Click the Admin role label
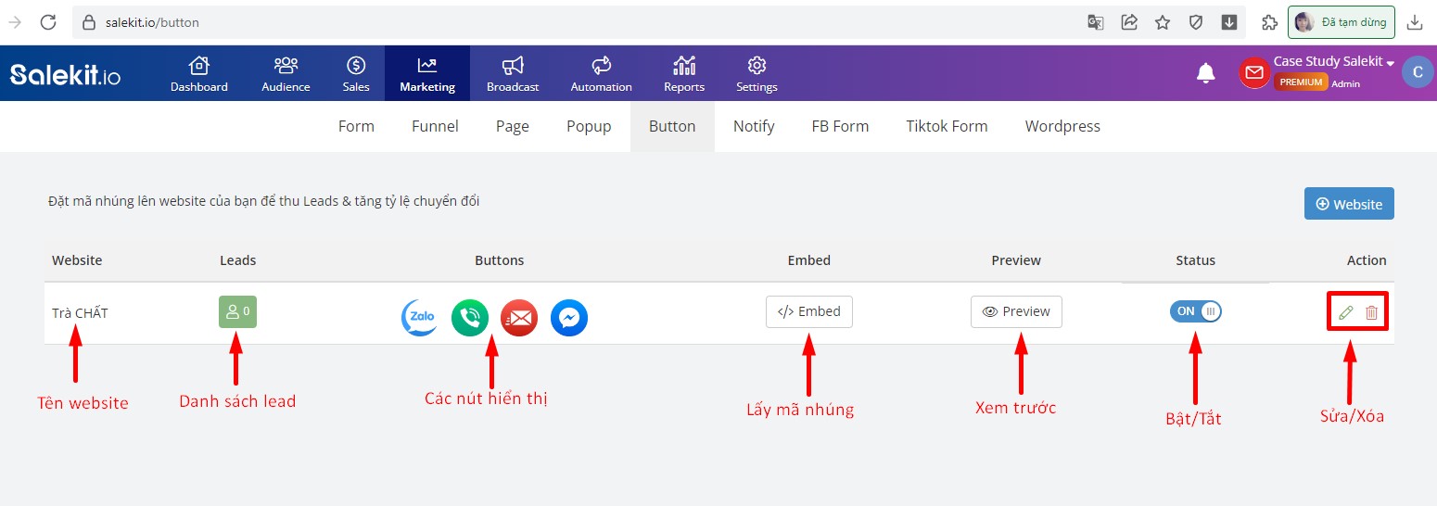The width and height of the screenshot is (1437, 506). (x=1346, y=83)
